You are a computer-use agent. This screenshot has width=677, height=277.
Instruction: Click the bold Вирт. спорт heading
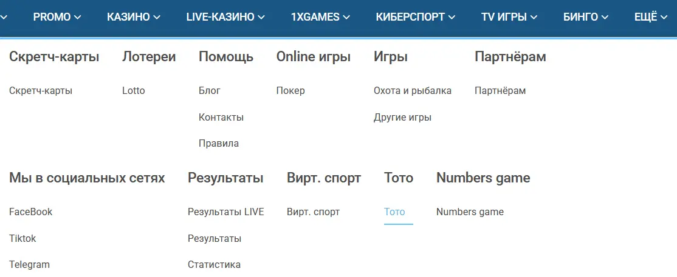[x=324, y=178]
